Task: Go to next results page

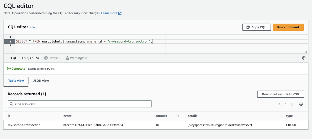Action: pyautogui.click(x=292, y=104)
